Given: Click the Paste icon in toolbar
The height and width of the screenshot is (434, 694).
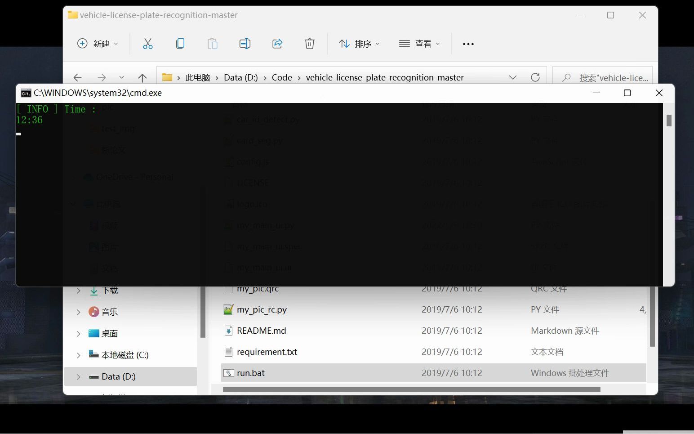Looking at the screenshot, I should pos(212,43).
